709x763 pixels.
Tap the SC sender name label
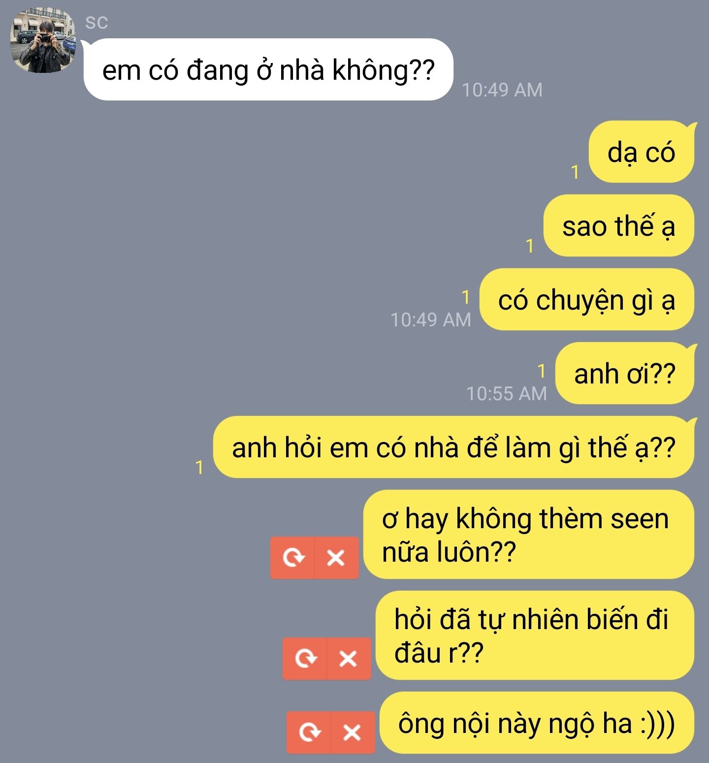tap(97, 22)
